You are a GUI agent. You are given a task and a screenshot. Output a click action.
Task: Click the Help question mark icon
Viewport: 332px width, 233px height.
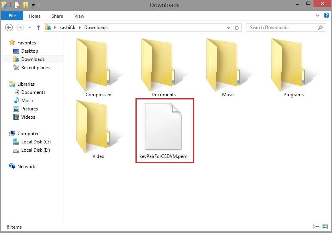(x=326, y=16)
